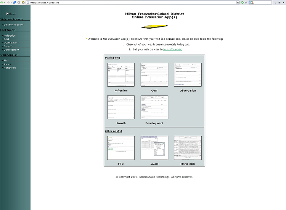This screenshot has height=210, width=286.
Task: Click the browser Forward arrow
Action: [x=8, y=3]
